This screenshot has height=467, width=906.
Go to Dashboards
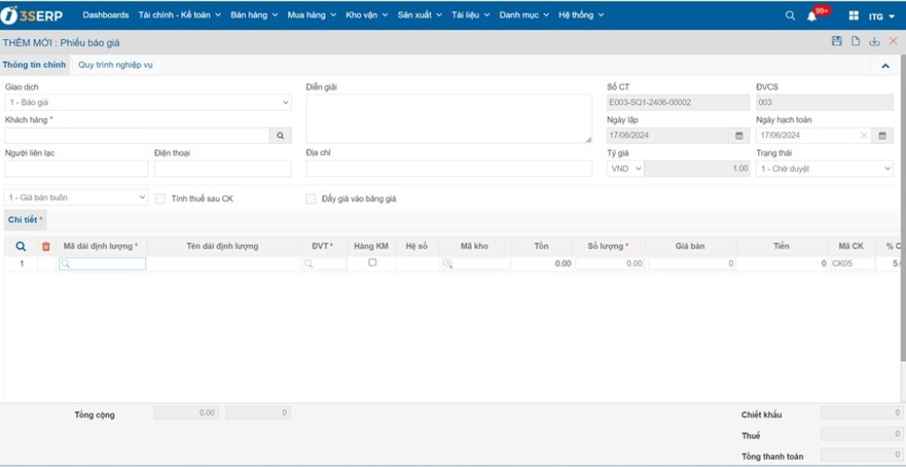click(106, 15)
